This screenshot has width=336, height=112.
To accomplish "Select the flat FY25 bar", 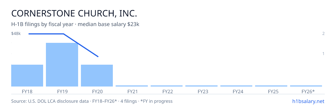I will click(271, 86).
